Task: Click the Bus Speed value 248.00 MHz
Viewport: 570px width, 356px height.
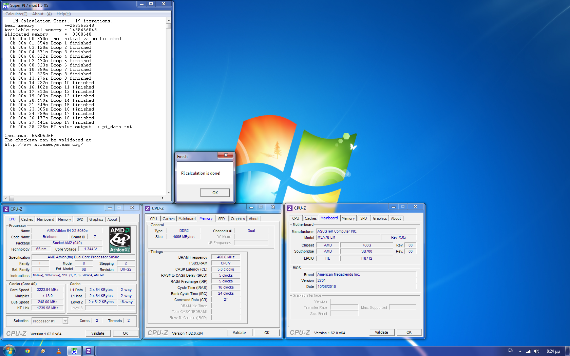Action: point(48,302)
